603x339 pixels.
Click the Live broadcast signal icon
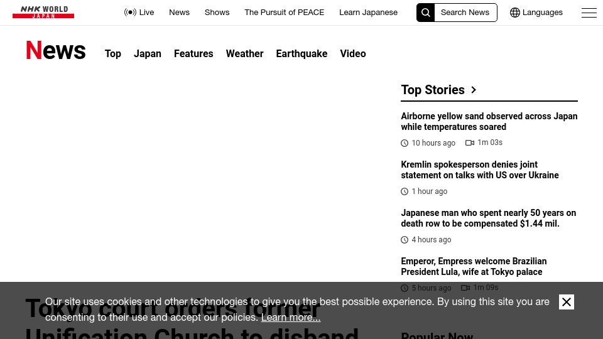(x=130, y=13)
